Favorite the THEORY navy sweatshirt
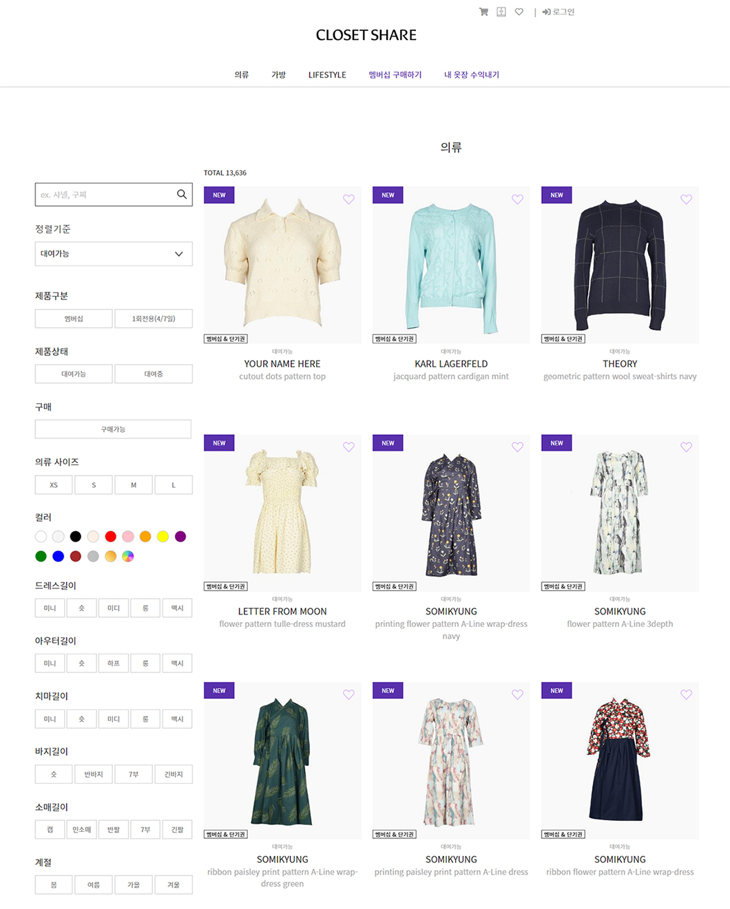The height and width of the screenshot is (909, 730). 687,200
